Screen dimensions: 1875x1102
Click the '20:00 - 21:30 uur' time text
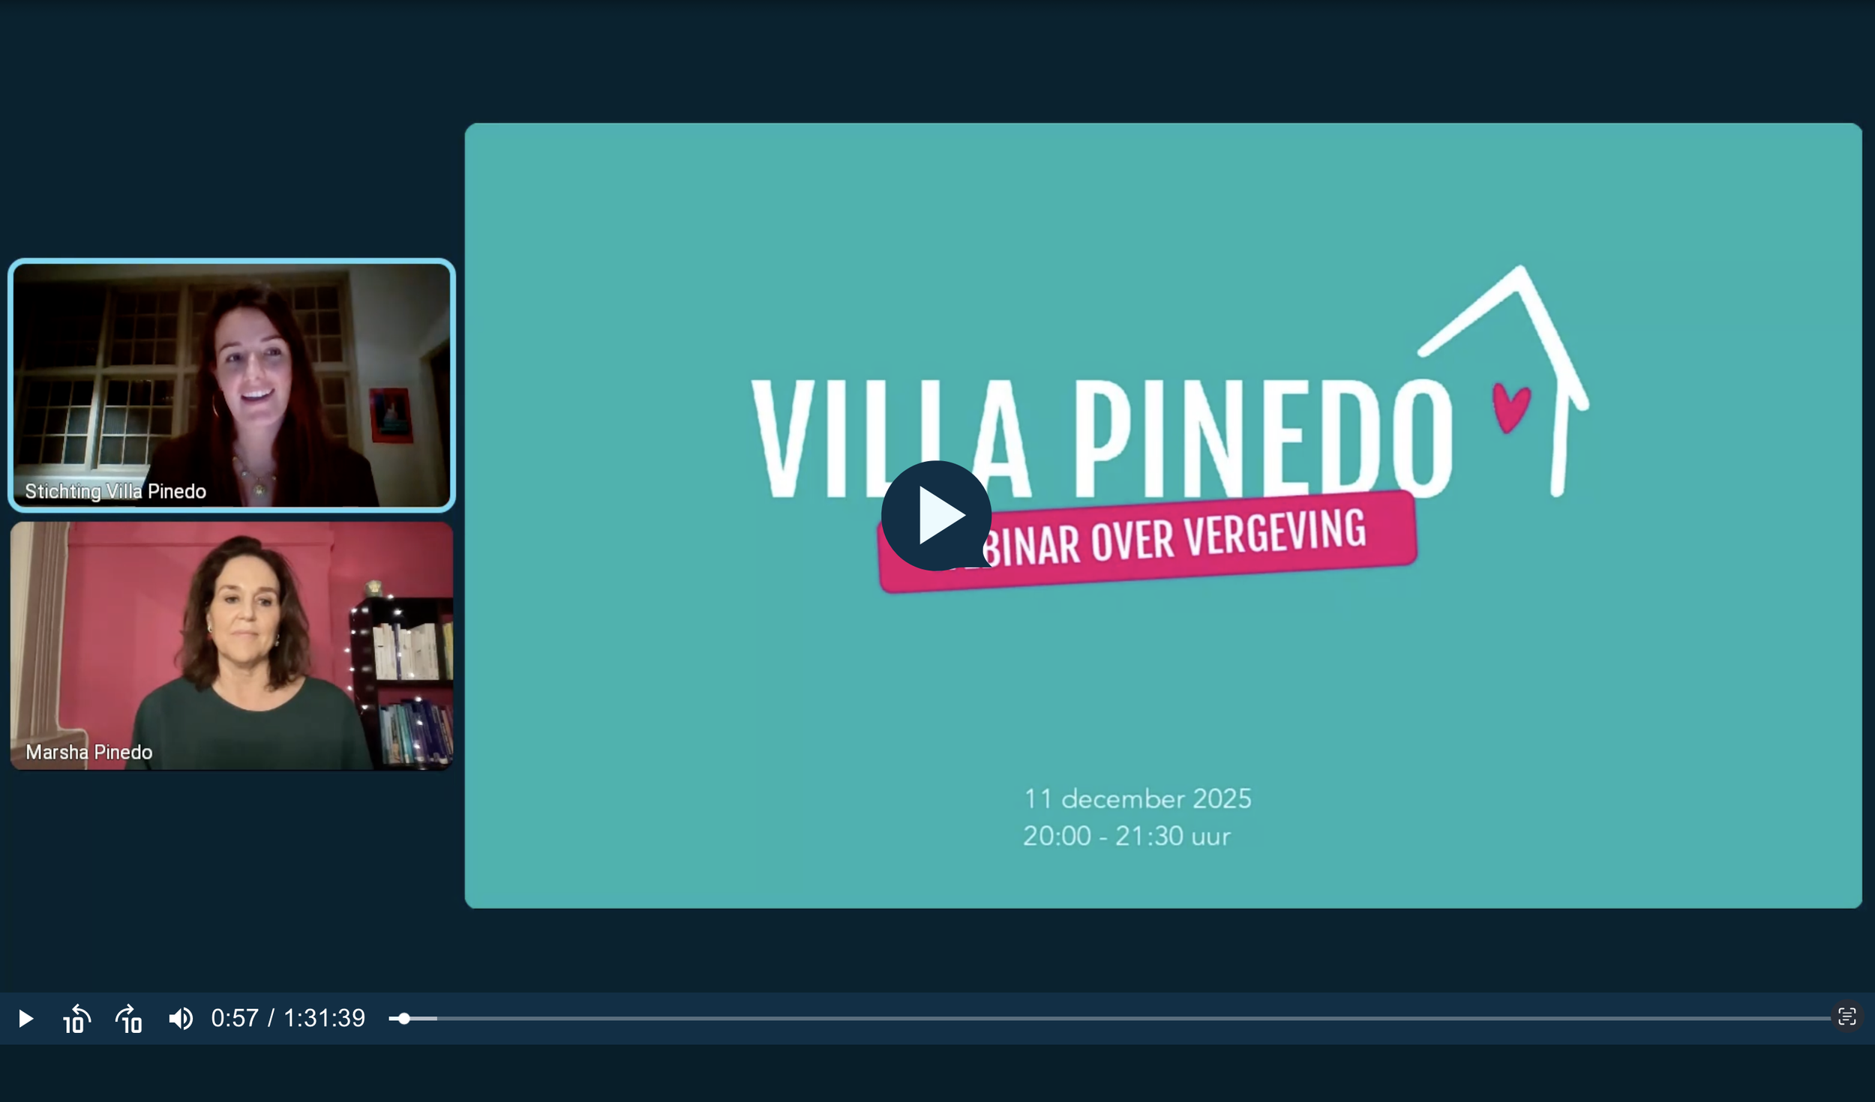[x=1126, y=837]
